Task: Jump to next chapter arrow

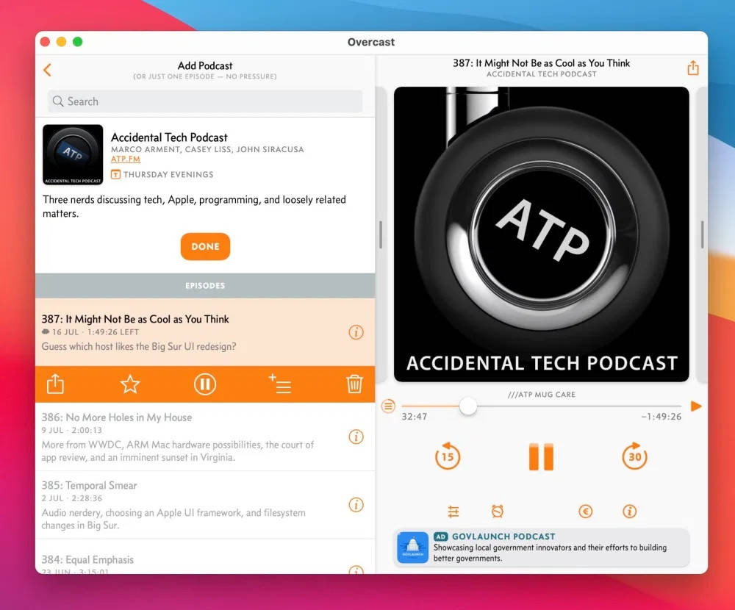Action: tap(696, 406)
